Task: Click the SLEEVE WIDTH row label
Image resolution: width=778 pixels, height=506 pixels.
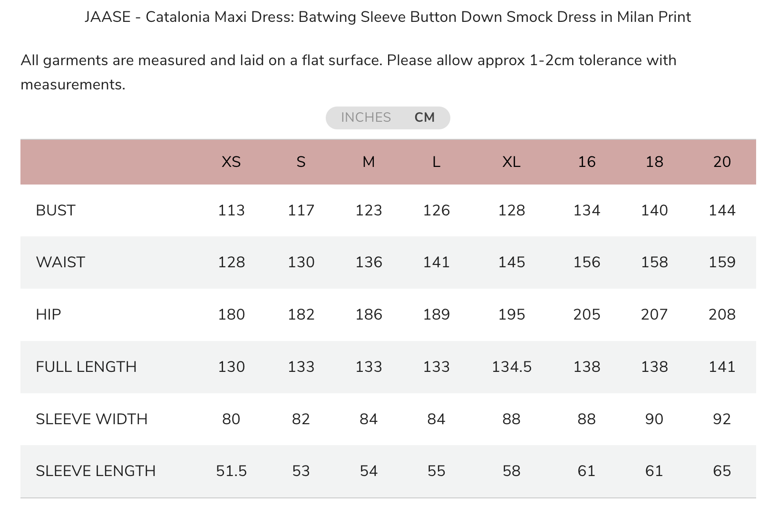Action: 92,419
